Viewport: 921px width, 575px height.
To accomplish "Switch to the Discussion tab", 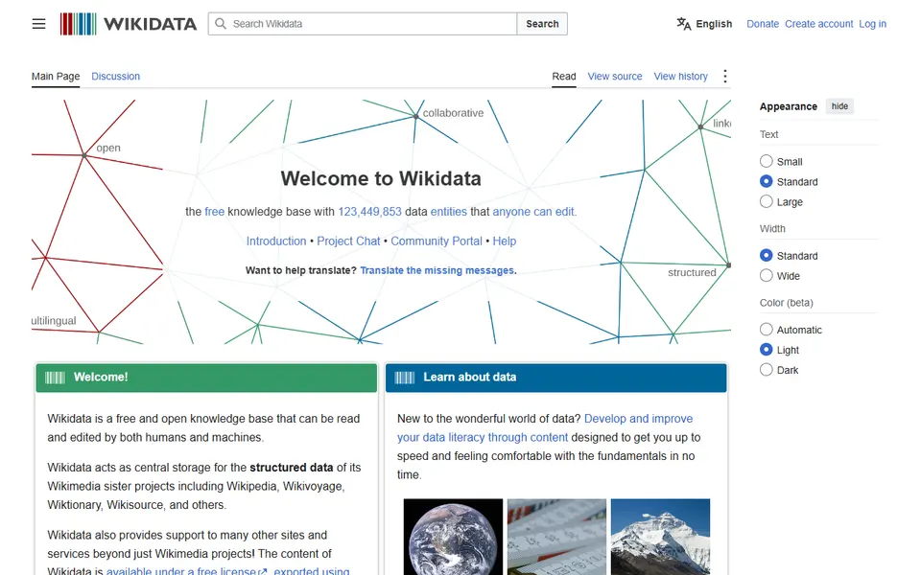I will [116, 77].
